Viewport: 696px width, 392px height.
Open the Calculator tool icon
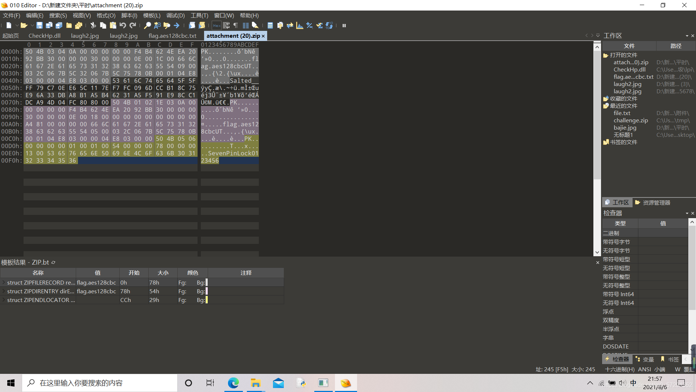(270, 25)
